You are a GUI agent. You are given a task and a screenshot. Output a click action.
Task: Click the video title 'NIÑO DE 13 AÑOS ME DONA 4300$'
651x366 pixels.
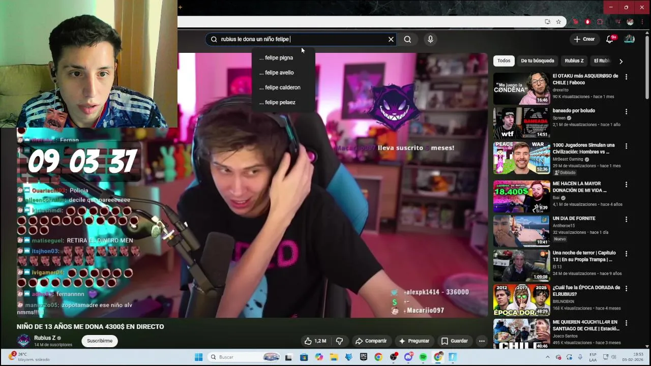click(91, 327)
